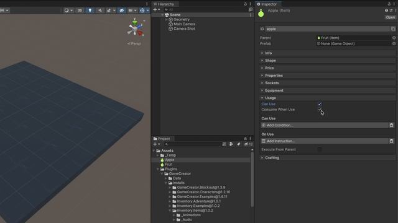The width and height of the screenshot is (398, 223).
Task: Lock the Project panel
Action: coord(245,138)
